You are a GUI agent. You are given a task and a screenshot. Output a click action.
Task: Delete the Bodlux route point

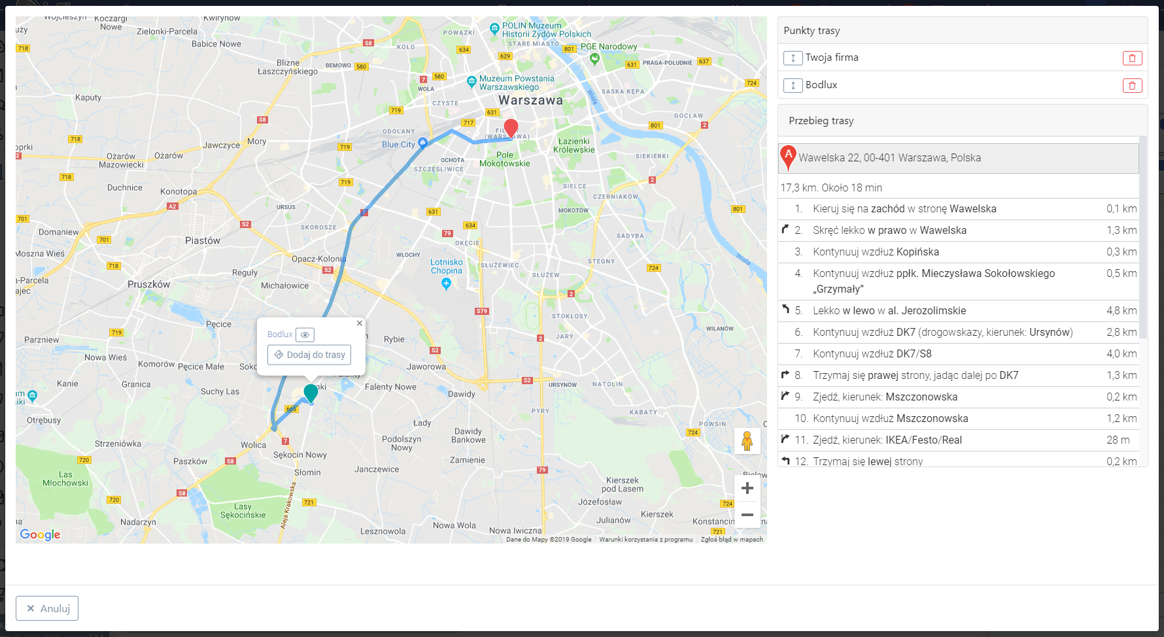pos(1132,86)
